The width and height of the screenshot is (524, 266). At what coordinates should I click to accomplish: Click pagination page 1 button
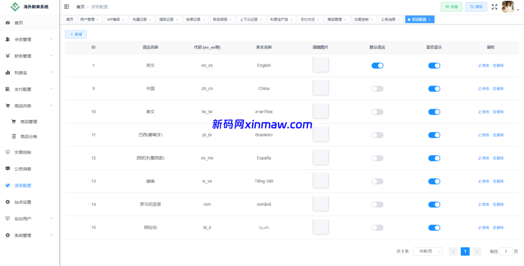(465, 251)
